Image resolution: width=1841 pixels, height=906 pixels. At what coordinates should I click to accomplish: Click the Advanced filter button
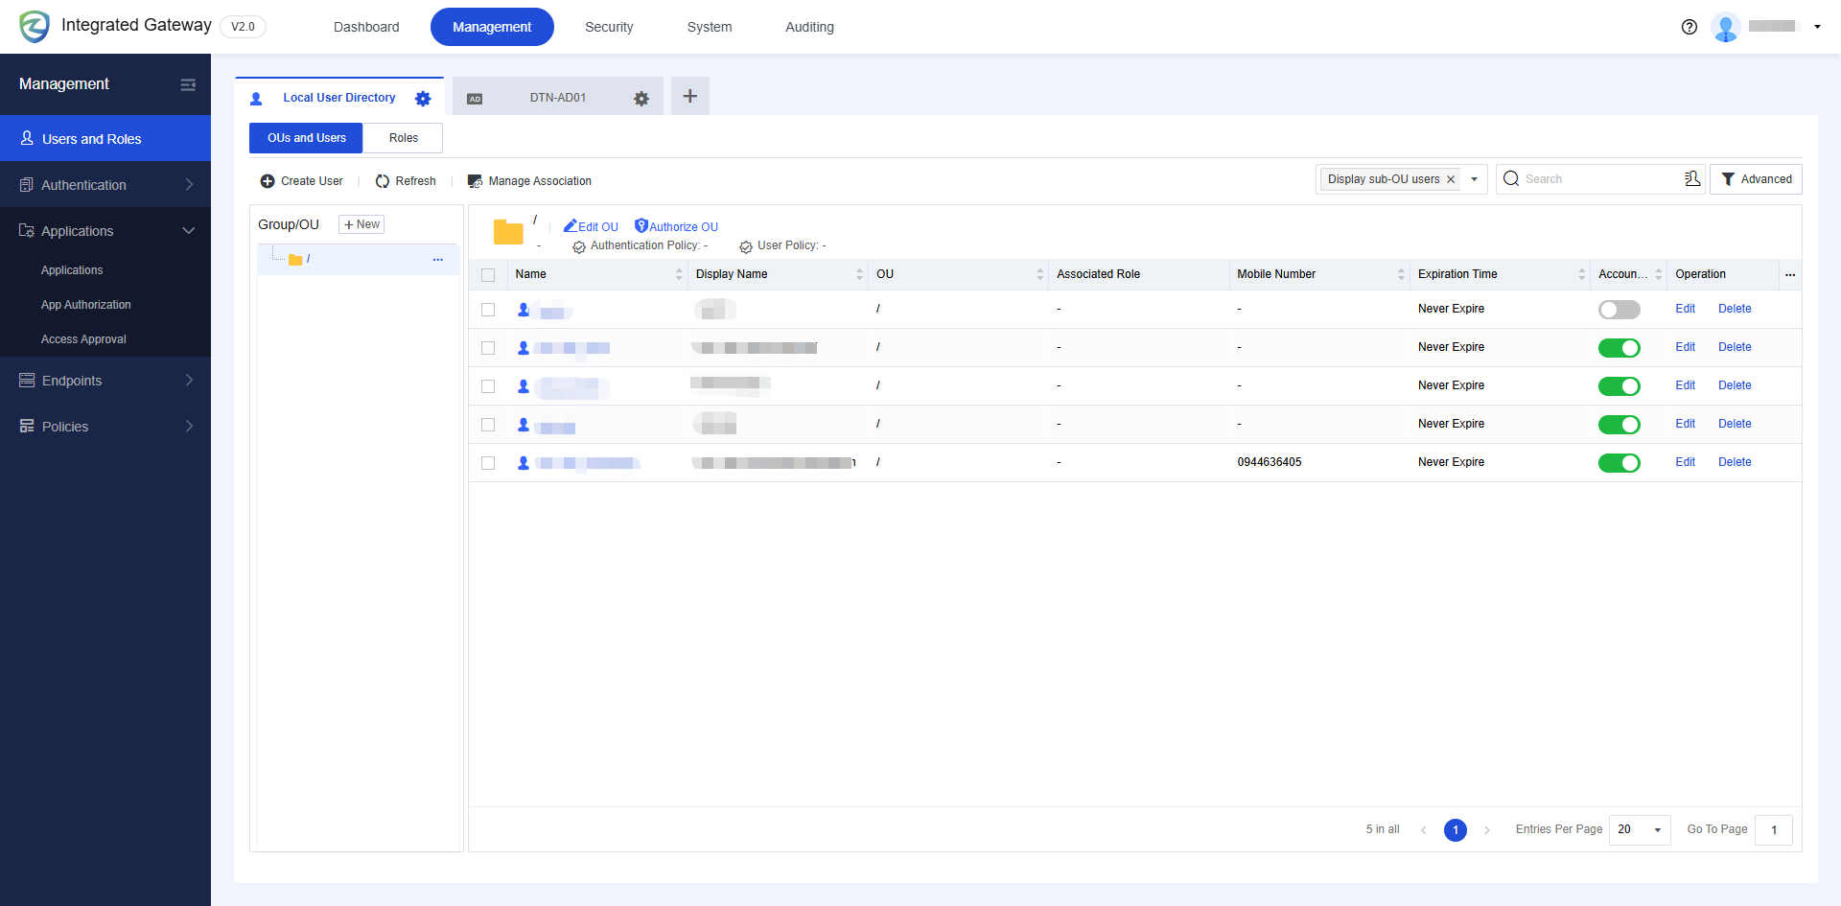click(x=1756, y=178)
